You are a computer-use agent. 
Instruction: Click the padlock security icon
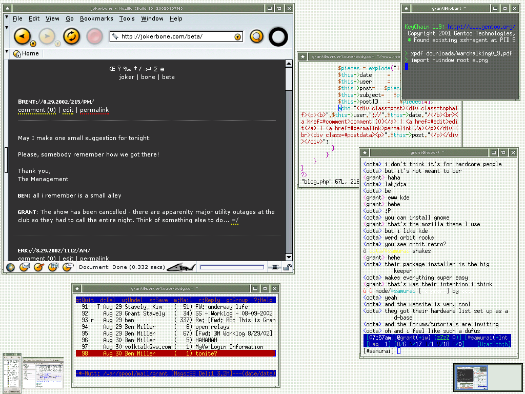288,267
